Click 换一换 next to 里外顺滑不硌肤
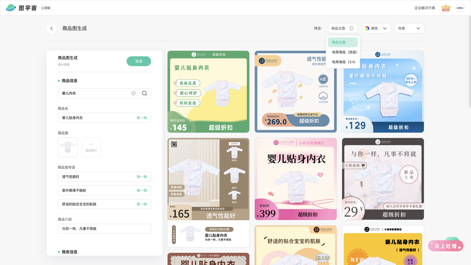 (x=142, y=191)
